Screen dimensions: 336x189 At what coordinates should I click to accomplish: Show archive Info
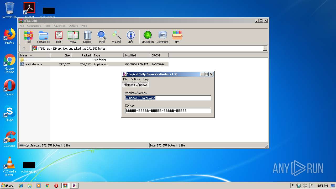click(131, 37)
